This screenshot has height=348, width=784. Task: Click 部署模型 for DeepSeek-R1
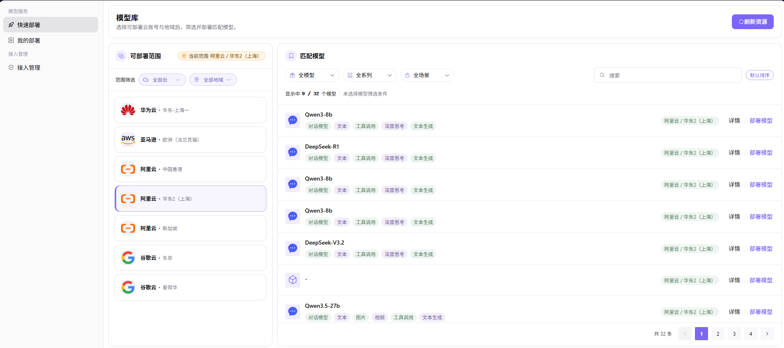(761, 153)
